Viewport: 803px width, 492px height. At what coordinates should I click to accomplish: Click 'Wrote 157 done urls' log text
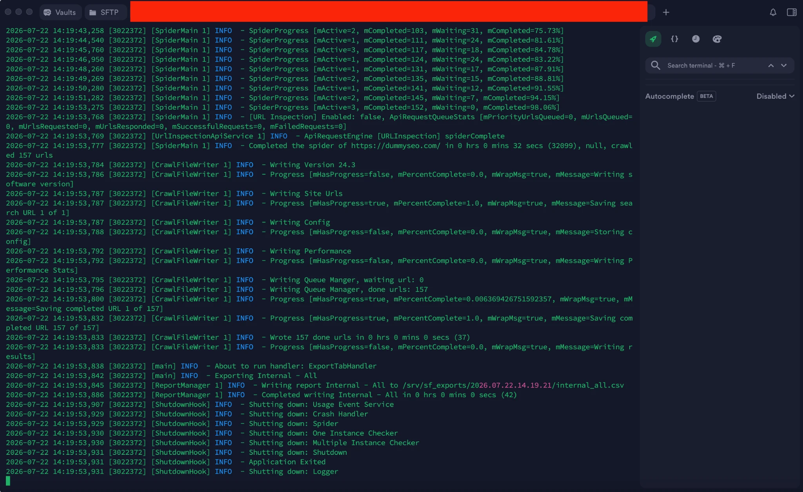pyautogui.click(x=311, y=337)
